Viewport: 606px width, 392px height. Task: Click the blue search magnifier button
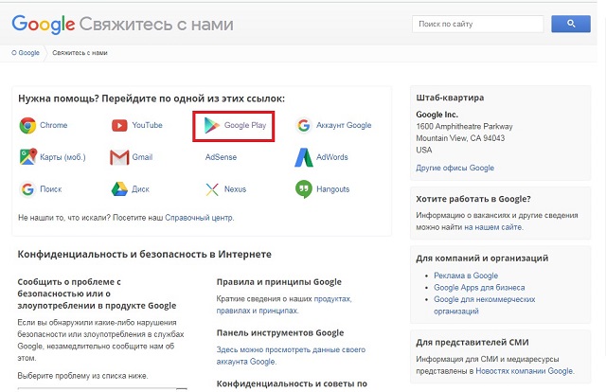coord(571,24)
